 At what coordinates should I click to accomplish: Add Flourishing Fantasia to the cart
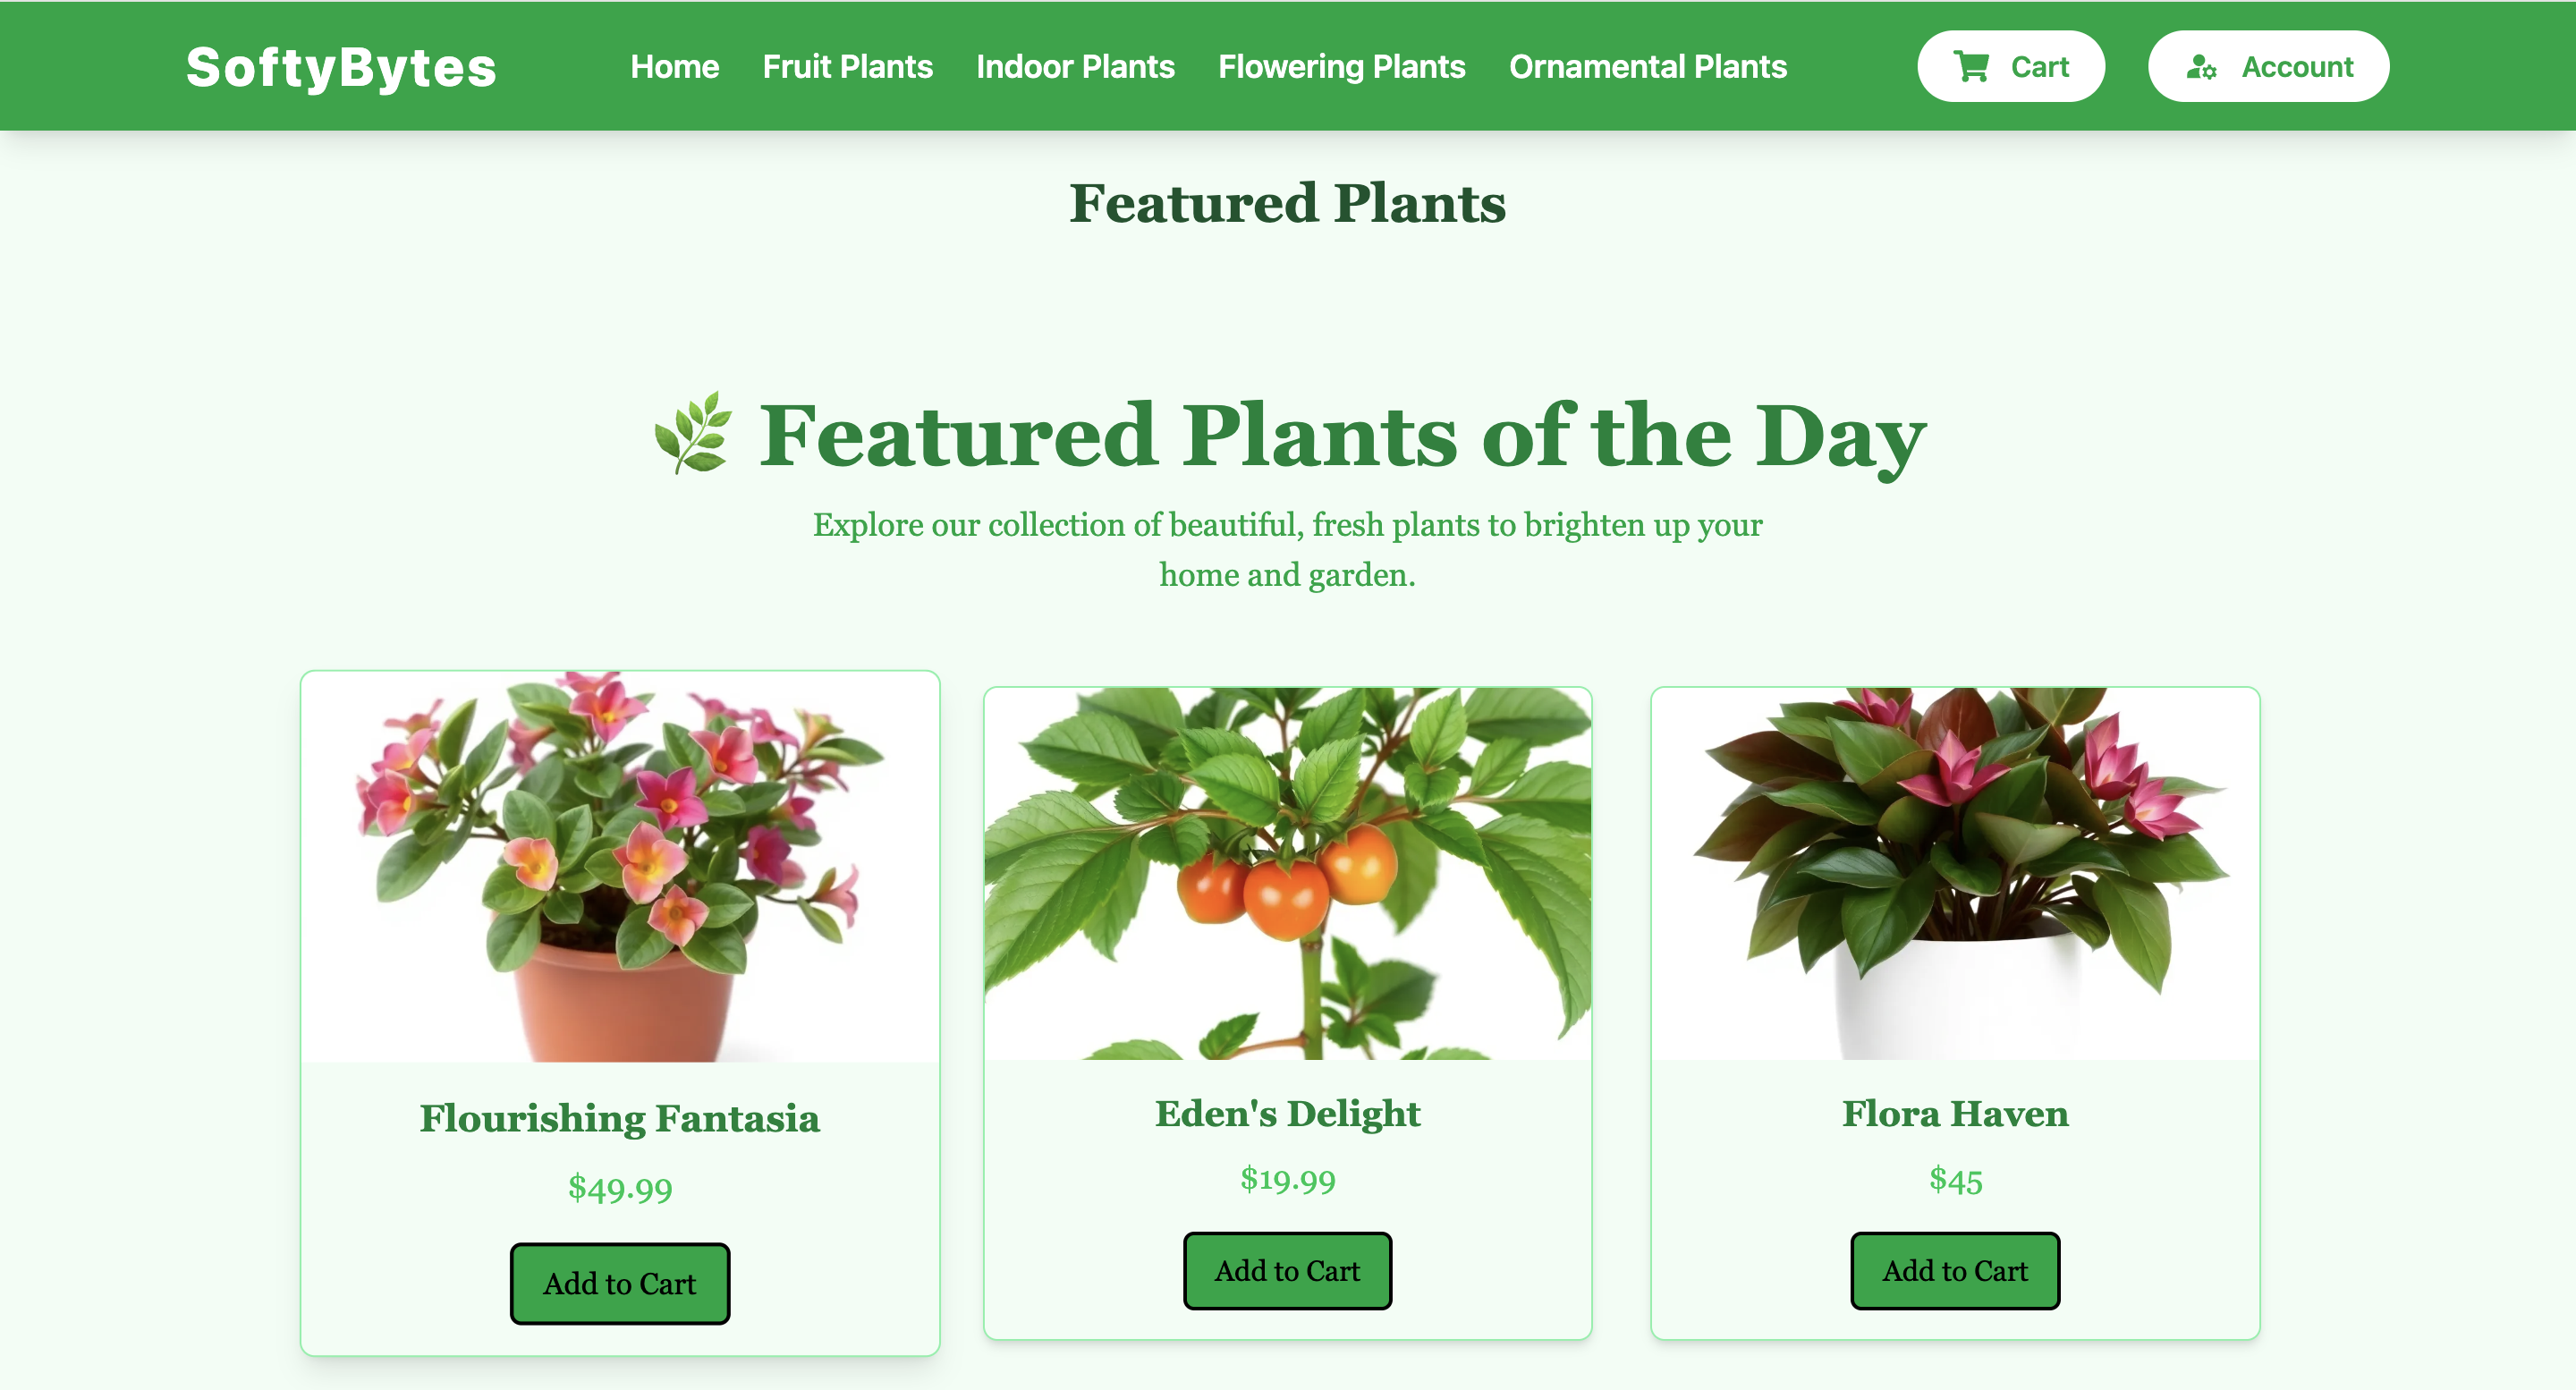620,1283
